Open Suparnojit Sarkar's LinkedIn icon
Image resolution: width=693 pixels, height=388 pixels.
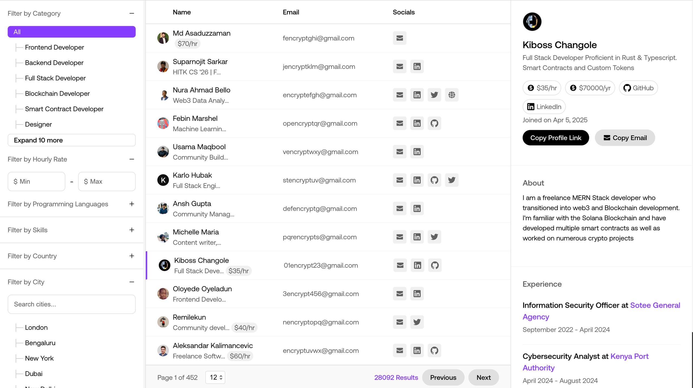(x=417, y=67)
